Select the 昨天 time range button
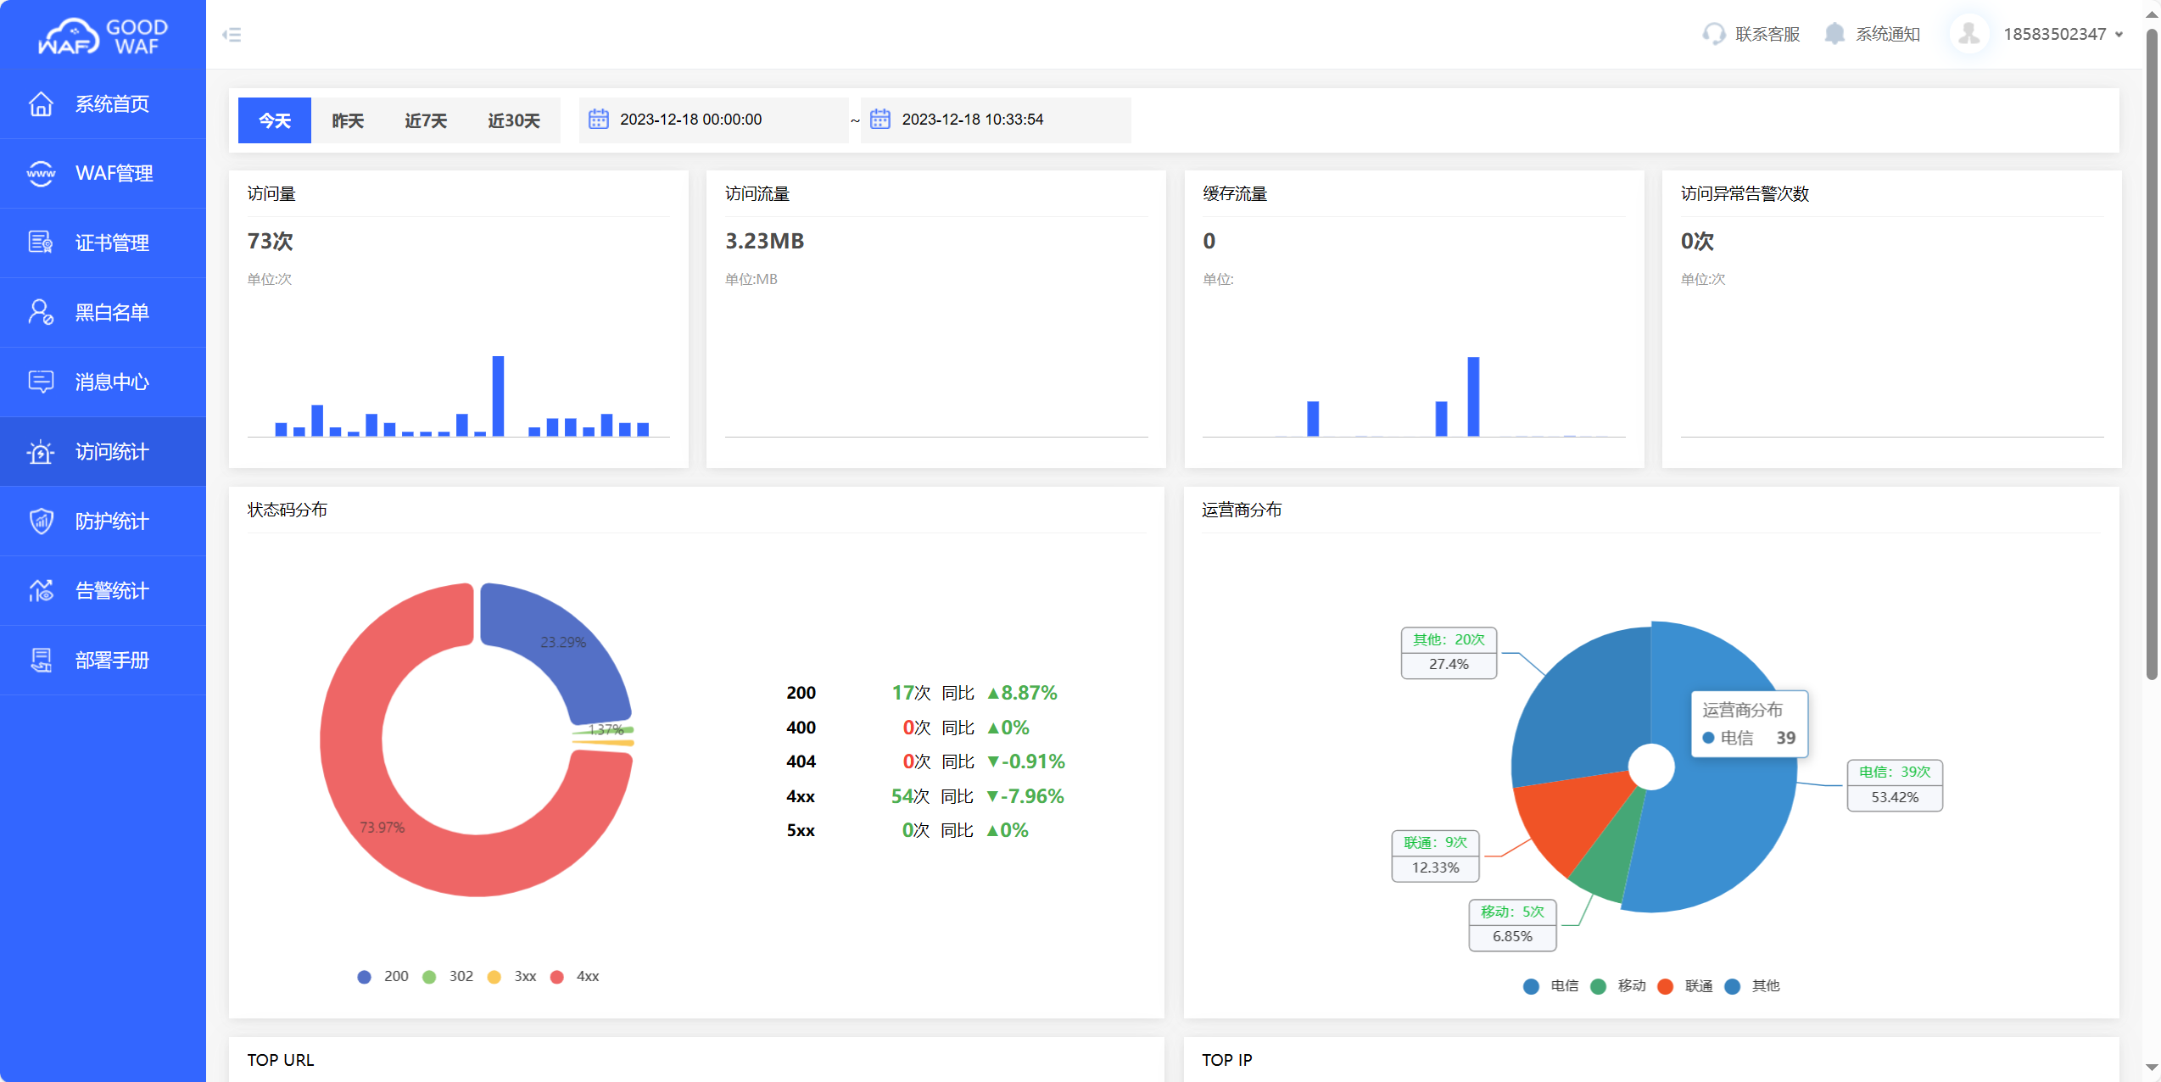The width and height of the screenshot is (2161, 1082). coord(348,120)
